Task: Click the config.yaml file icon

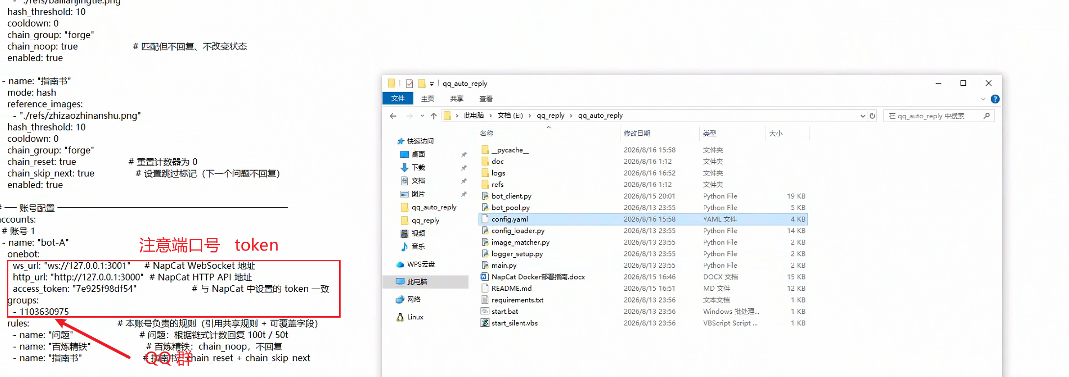Action: 485,219
